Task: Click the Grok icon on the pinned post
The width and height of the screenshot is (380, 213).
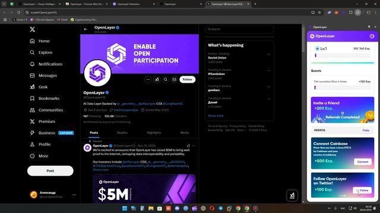Action: click(x=188, y=146)
